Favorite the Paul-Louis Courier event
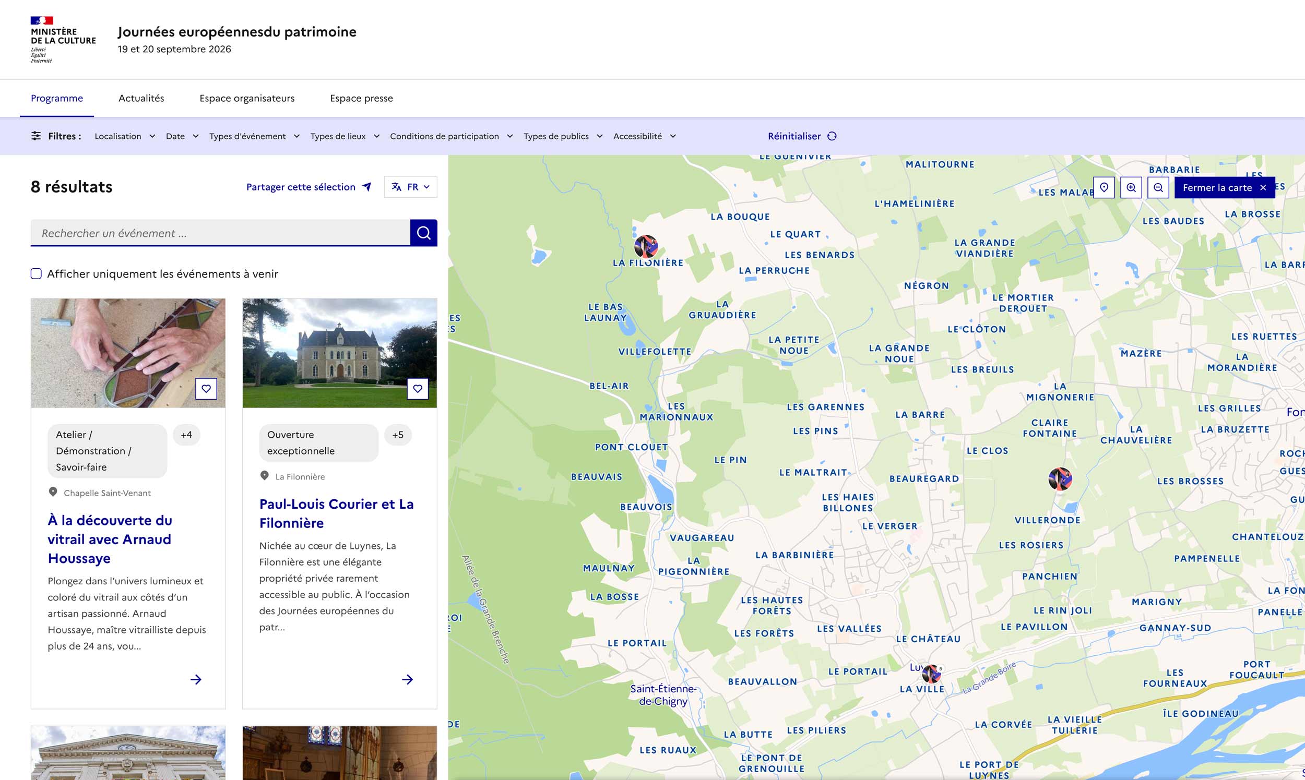Viewport: 1305px width, 780px height. point(418,389)
